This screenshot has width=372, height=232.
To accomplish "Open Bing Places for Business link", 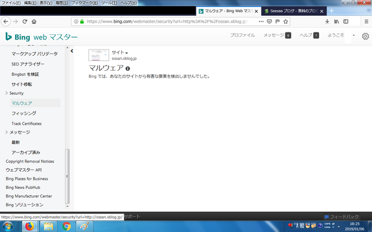I will (x=27, y=179).
